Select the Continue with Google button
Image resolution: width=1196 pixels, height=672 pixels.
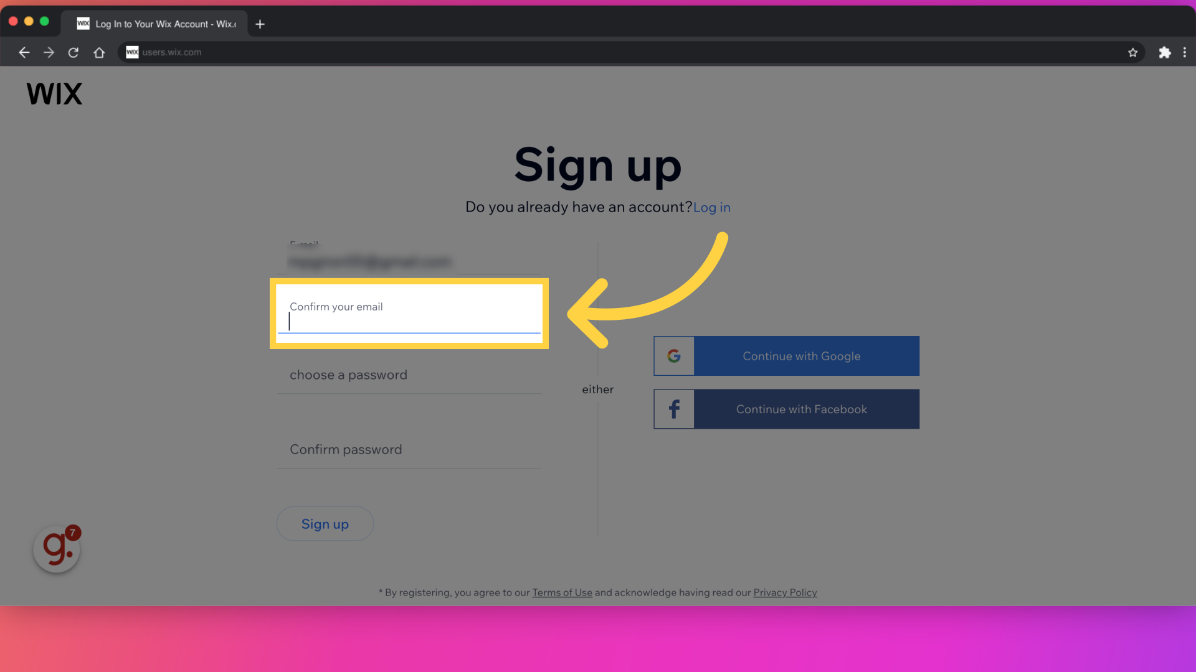786,355
